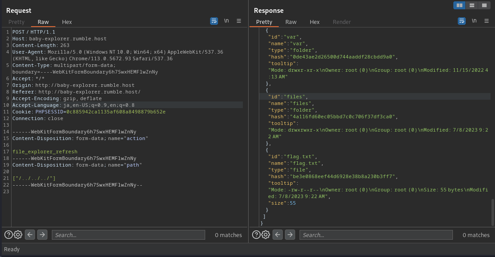Open Request search settings gear

18,235
